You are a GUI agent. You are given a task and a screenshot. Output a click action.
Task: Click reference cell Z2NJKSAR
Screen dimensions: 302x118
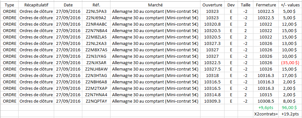pos(96,63)
